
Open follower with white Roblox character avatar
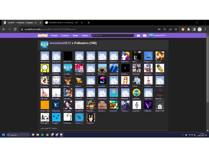137,105
